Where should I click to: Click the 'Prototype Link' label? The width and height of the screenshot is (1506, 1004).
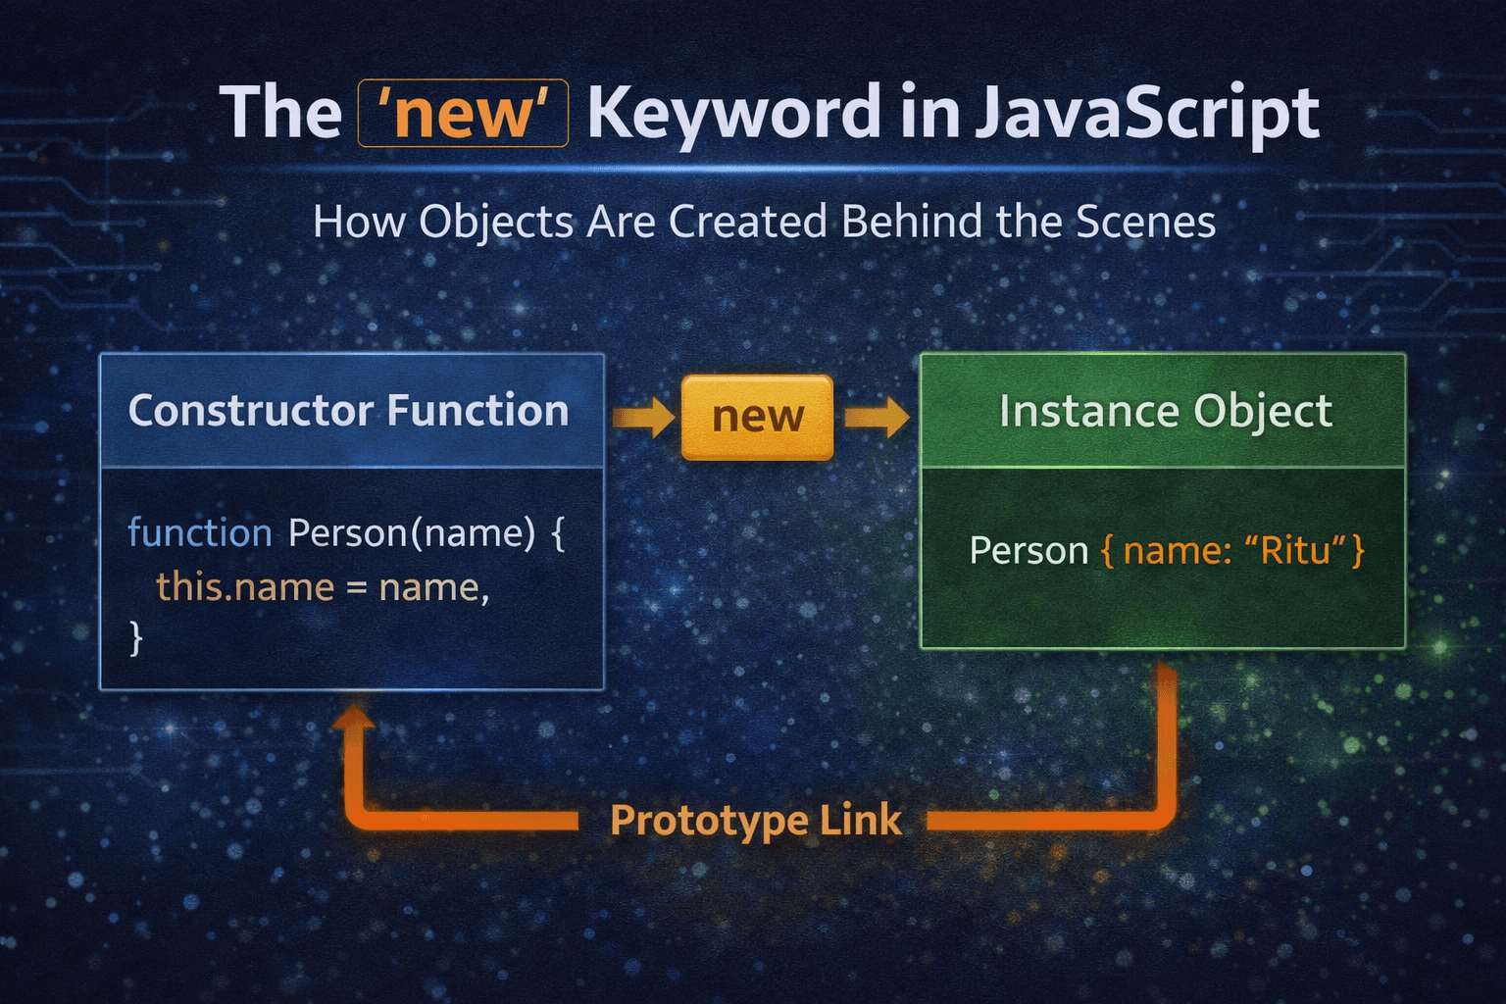pos(755,821)
